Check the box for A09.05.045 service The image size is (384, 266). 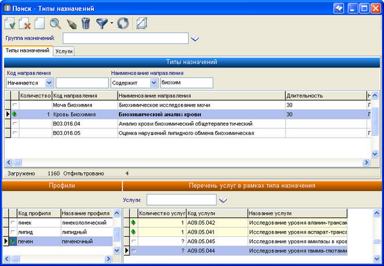click(133, 241)
